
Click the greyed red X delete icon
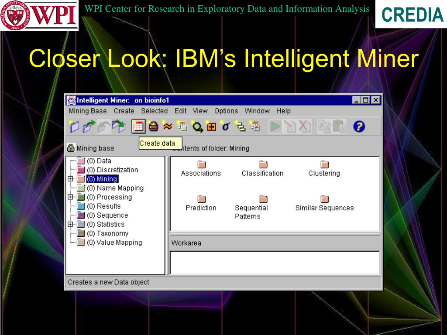[x=304, y=126]
